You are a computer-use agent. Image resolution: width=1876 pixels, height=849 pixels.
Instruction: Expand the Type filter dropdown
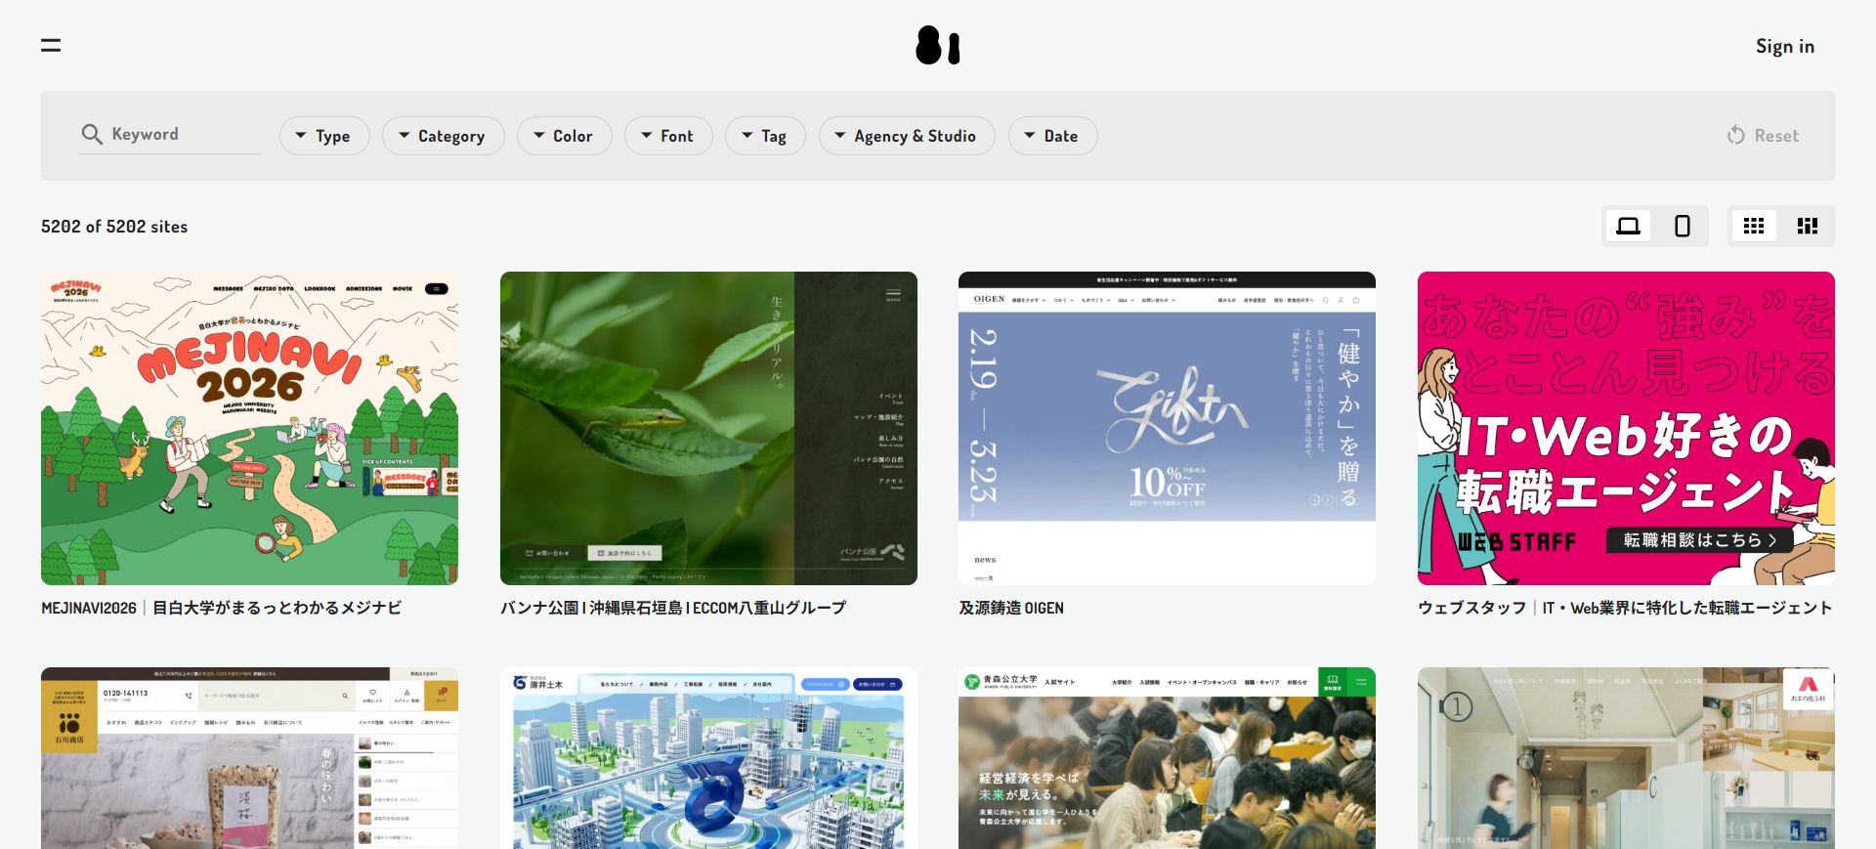click(x=324, y=136)
